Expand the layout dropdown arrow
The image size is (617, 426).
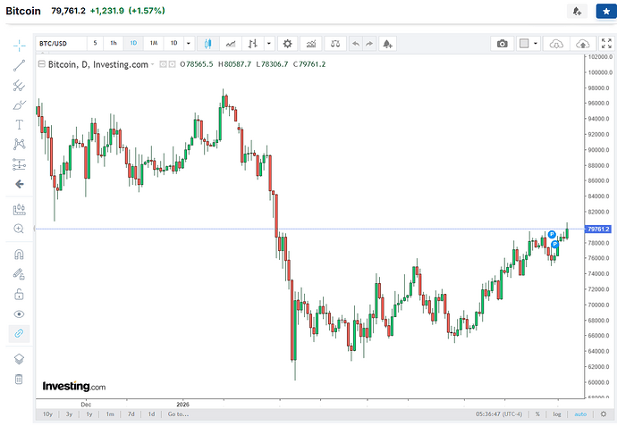pyautogui.click(x=536, y=43)
